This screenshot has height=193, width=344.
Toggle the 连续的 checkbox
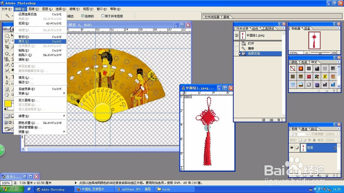(83, 16)
